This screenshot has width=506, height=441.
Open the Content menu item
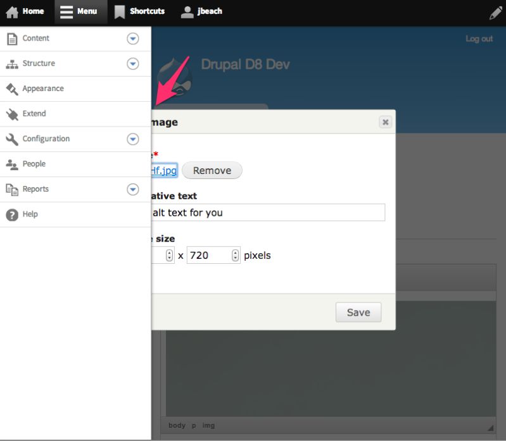(x=36, y=39)
